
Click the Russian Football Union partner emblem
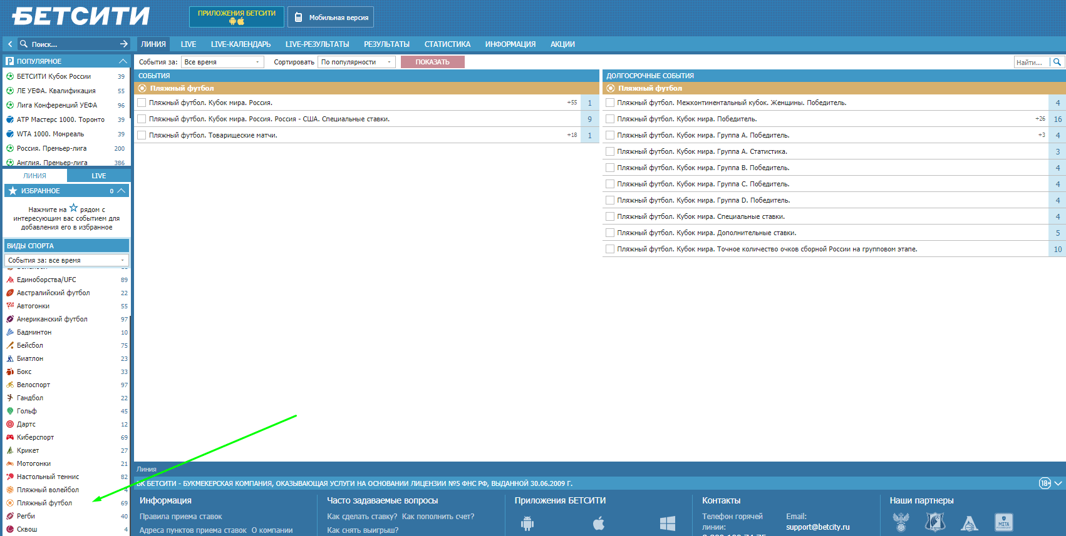pos(901,522)
